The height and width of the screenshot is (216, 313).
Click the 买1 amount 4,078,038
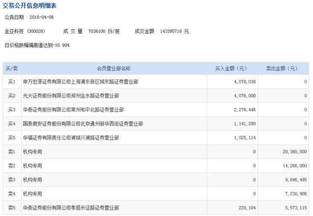pos(245,82)
